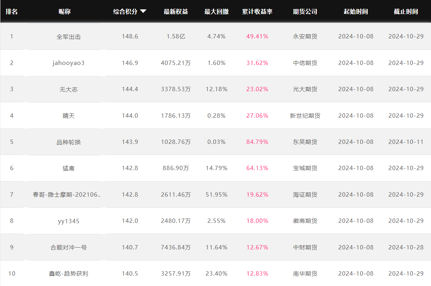This screenshot has width=431, height=286.
Task: Sort by 综合积分 using the down arrow
Action: [x=143, y=11]
